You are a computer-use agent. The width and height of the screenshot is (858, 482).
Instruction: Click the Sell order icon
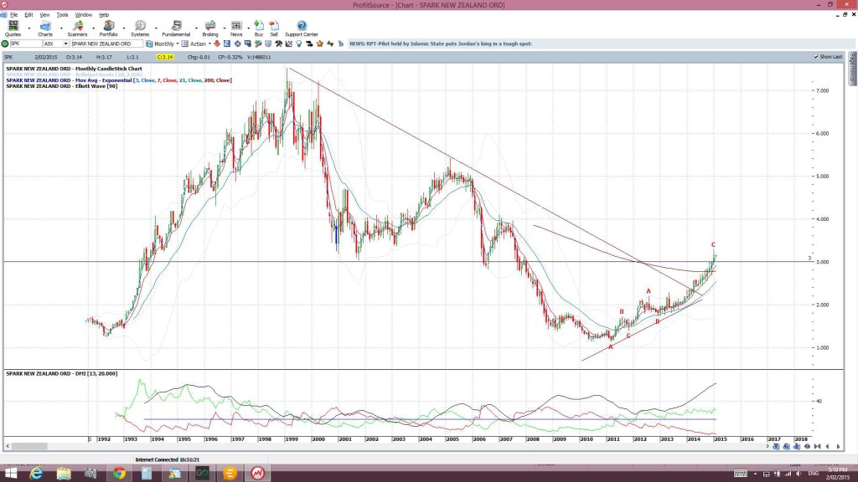[274, 28]
